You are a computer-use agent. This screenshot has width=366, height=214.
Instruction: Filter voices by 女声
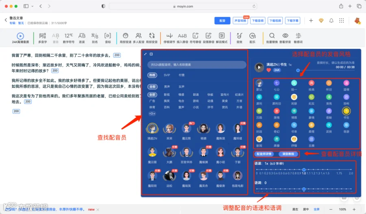click(x=181, y=87)
